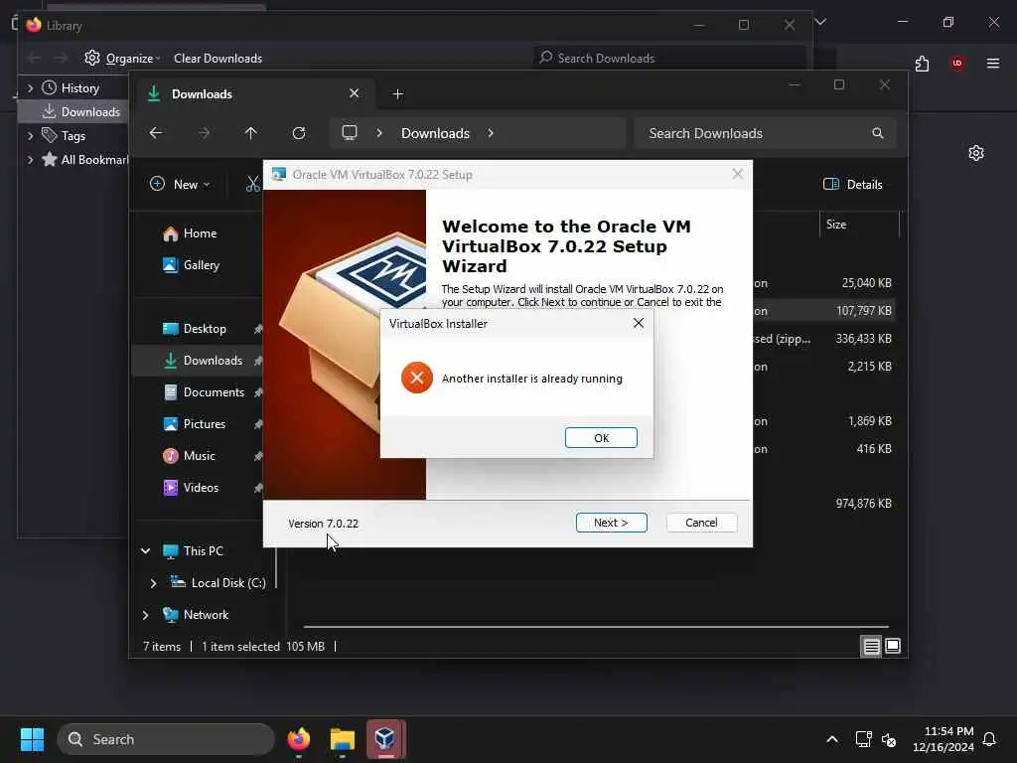
Task: Click the magnifier icon in Explorer search
Action: tap(878, 133)
